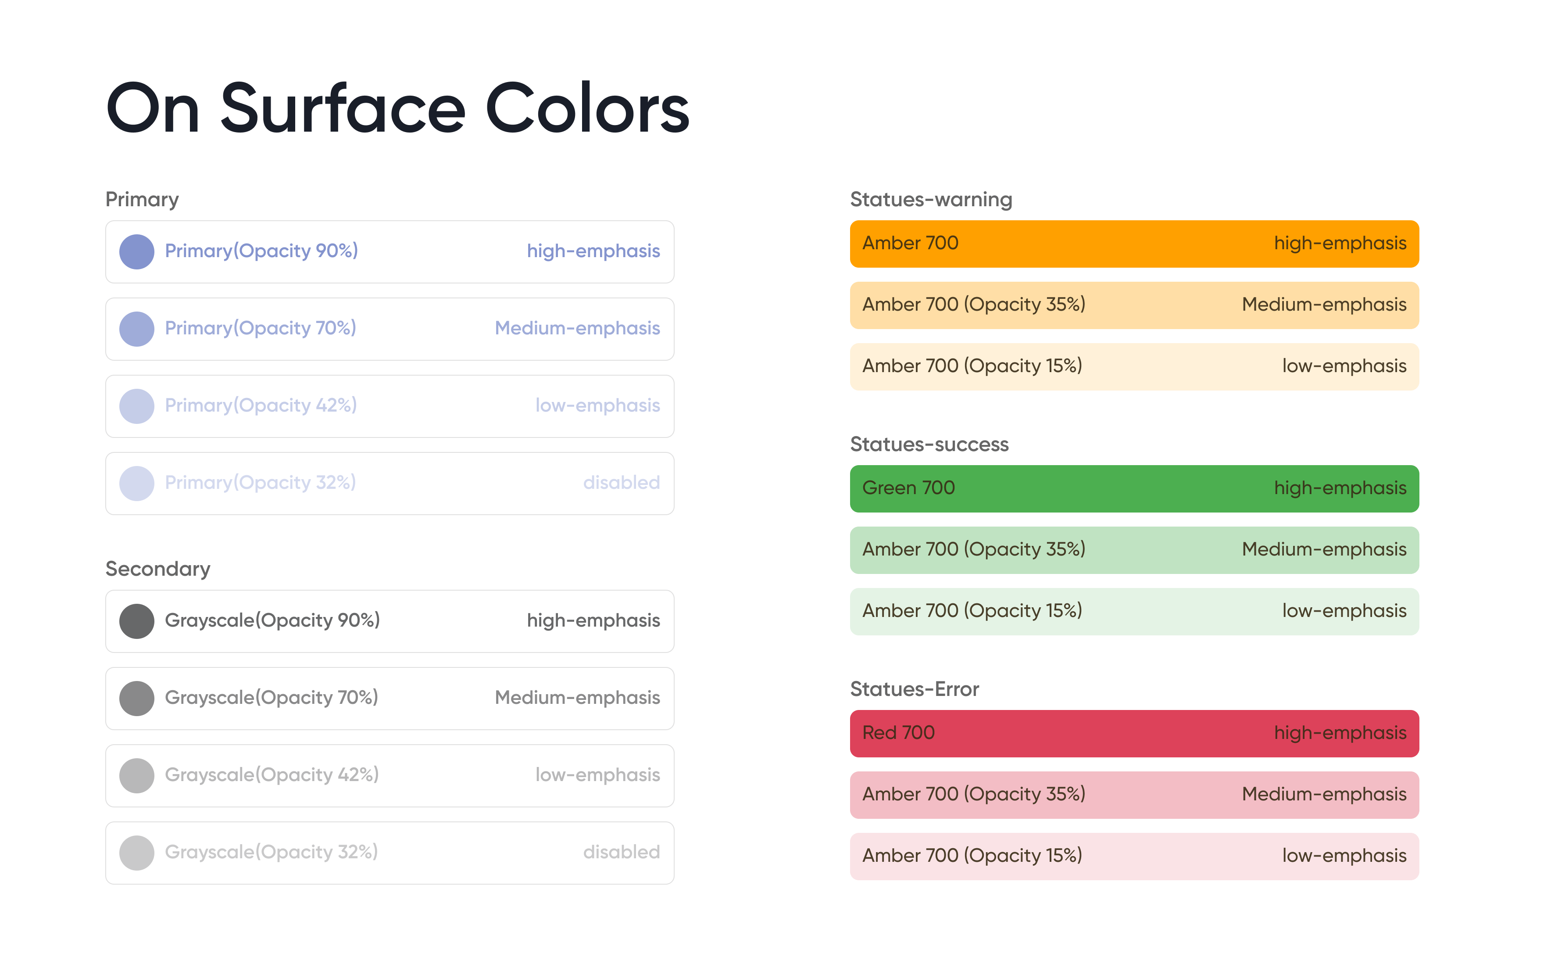Select the orange Amber 700 high-emphasis bar
Viewport: 1551px width, 968px height.
(1134, 244)
